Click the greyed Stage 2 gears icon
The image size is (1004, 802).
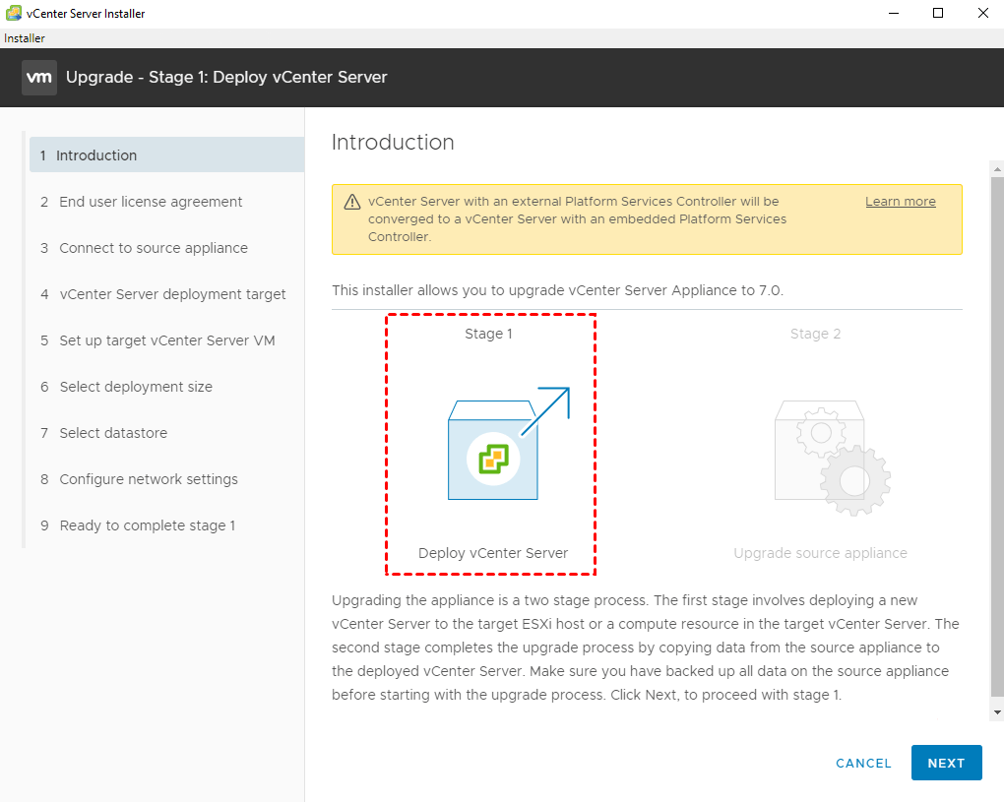pos(833,459)
